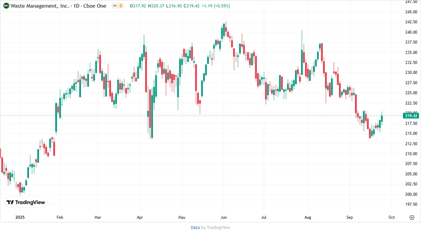Click the 207.50 price axis label
The width and height of the screenshot is (421, 233).
pyautogui.click(x=411, y=164)
